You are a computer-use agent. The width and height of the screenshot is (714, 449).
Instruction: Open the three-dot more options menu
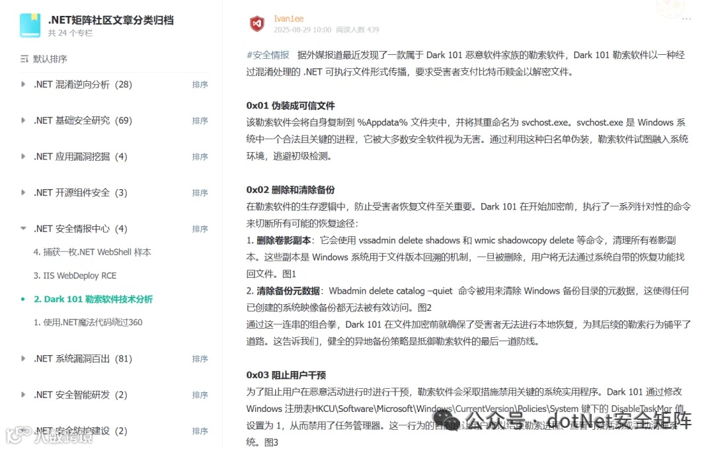[x=686, y=19]
